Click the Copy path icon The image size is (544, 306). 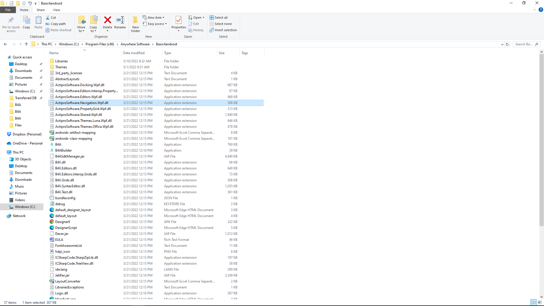pos(48,24)
